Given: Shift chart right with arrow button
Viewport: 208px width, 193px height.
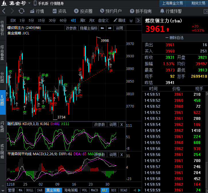Looking at the screenshot, I should click(x=110, y=28).
